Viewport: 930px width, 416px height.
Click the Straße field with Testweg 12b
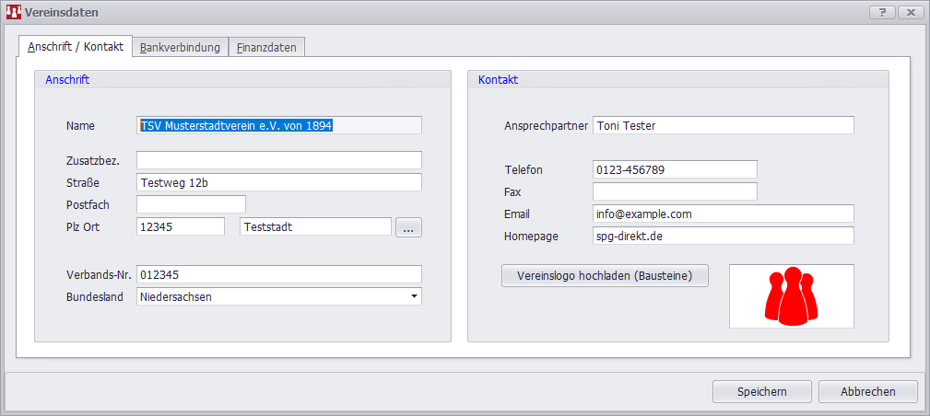coord(278,182)
